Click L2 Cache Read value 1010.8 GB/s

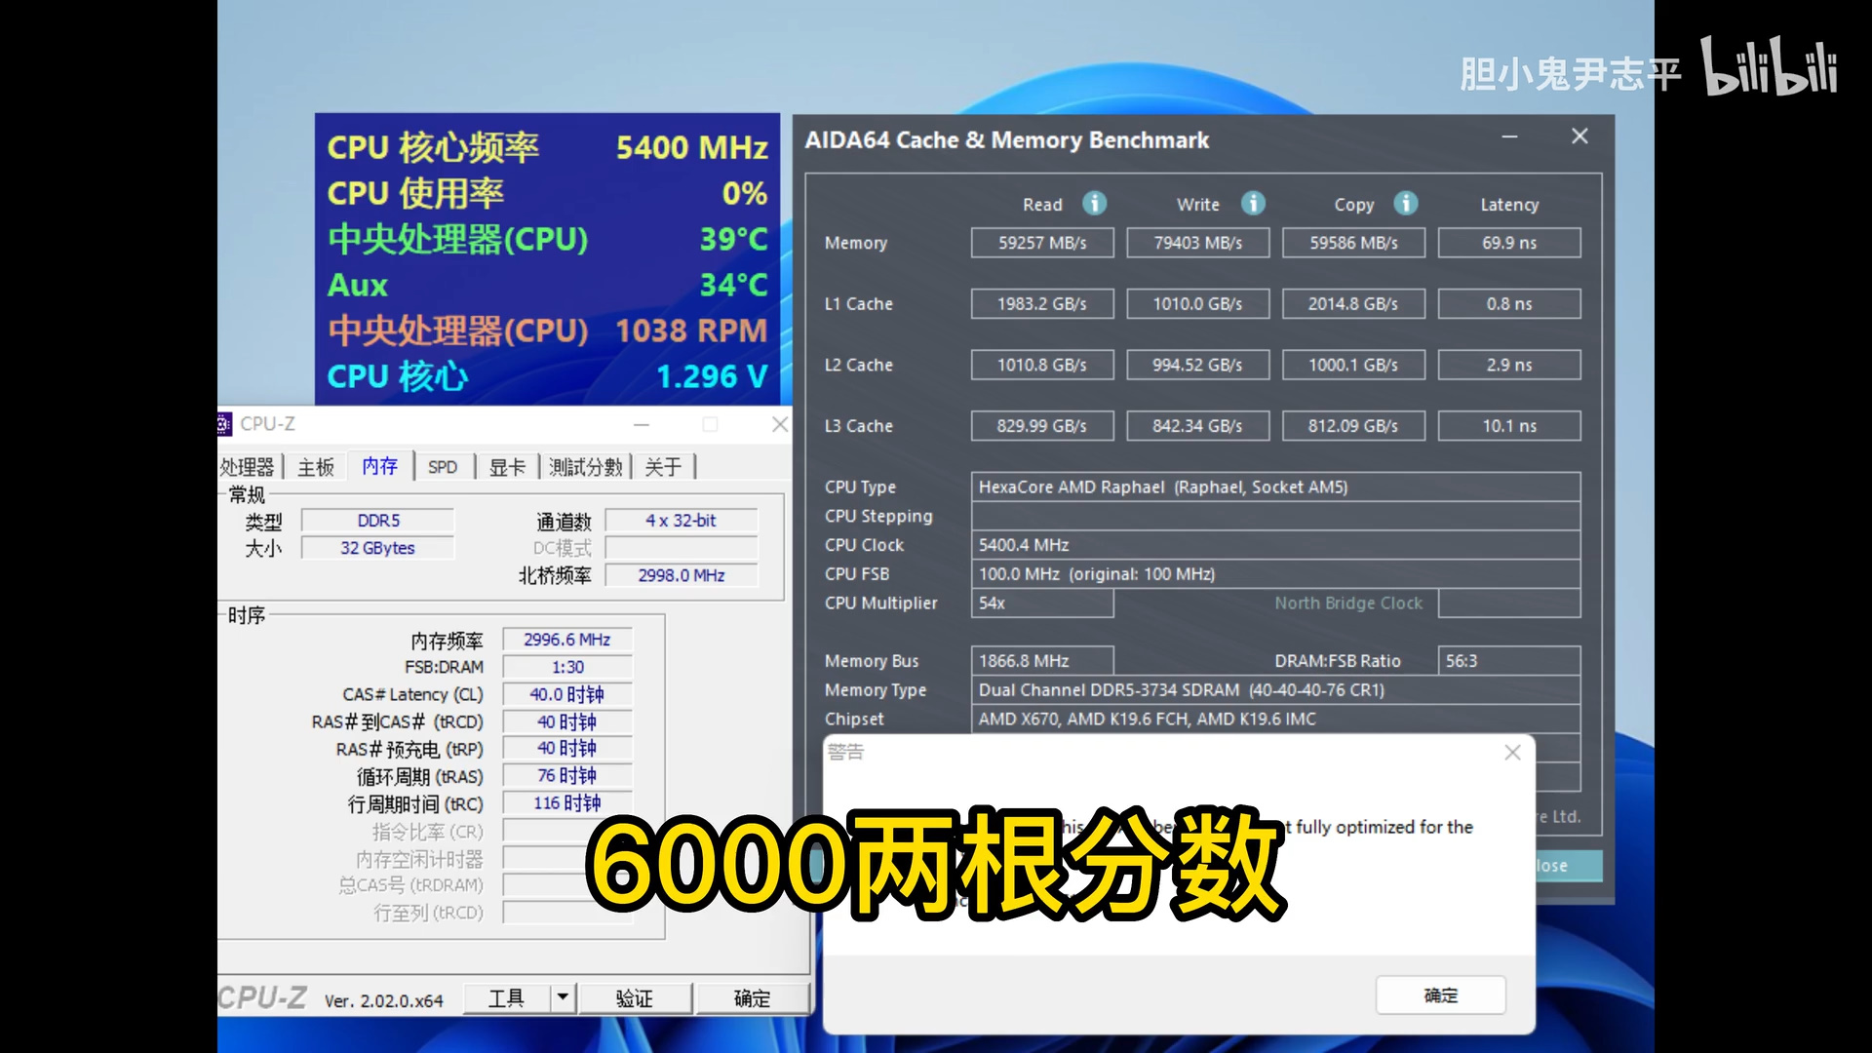(x=1042, y=365)
